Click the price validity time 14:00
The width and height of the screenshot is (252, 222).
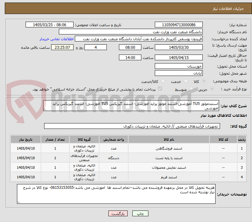coord(130,57)
